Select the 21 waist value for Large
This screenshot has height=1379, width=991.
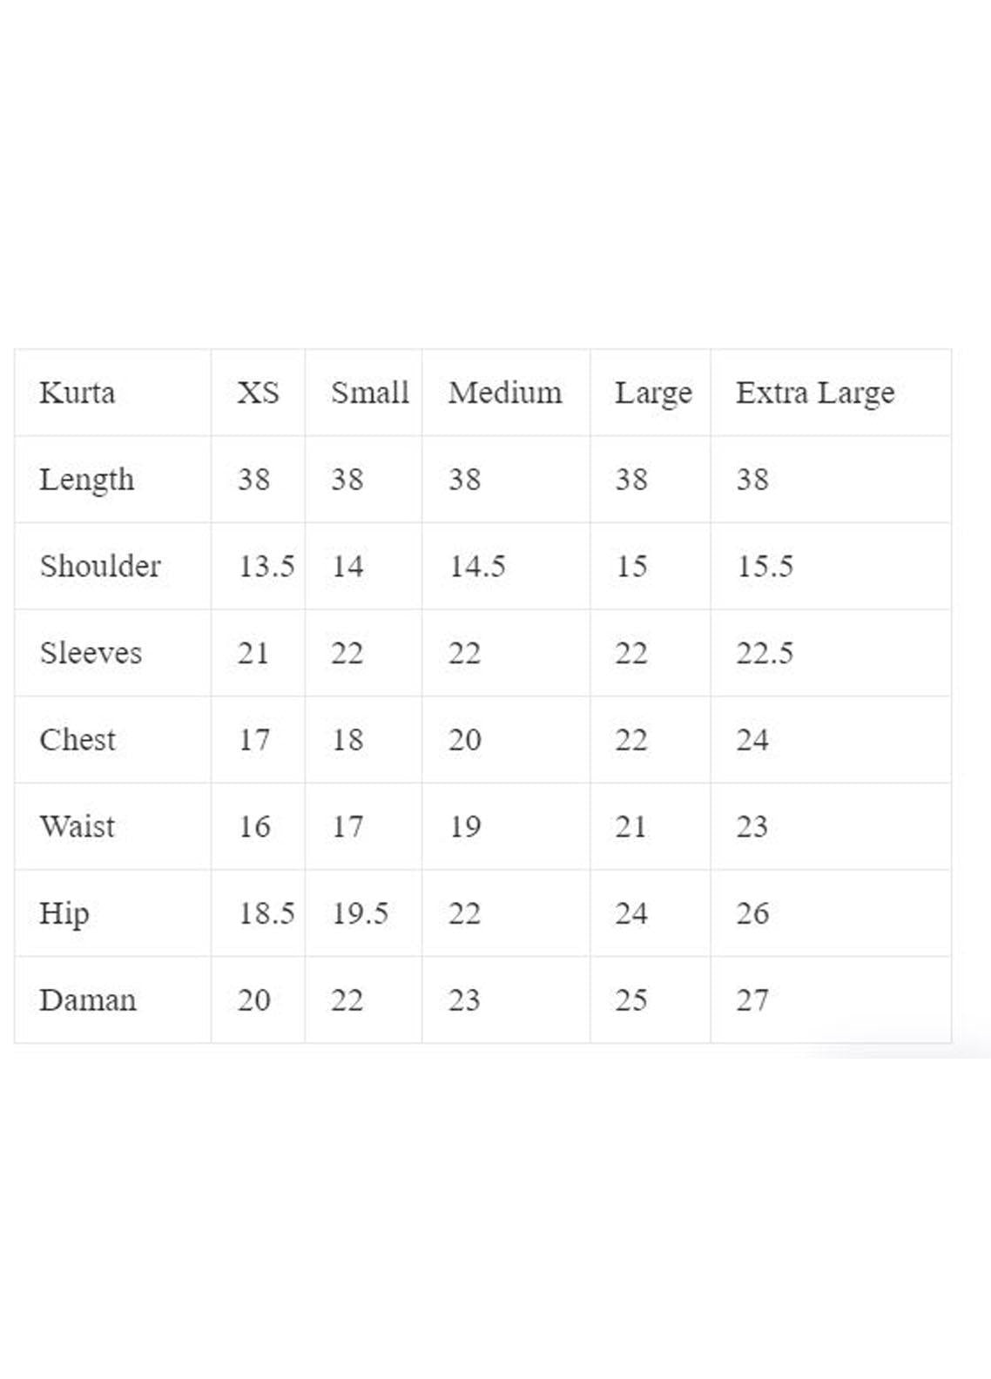point(630,826)
